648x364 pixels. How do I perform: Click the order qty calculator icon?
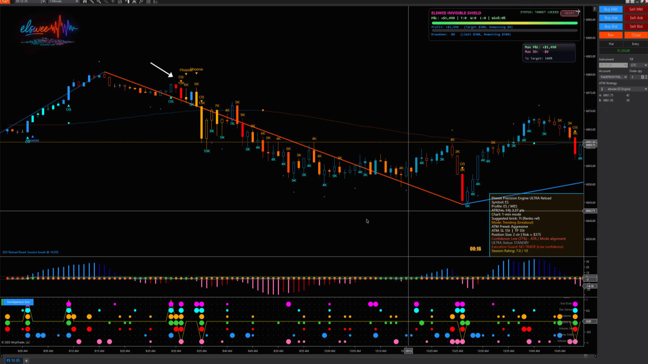click(643, 77)
